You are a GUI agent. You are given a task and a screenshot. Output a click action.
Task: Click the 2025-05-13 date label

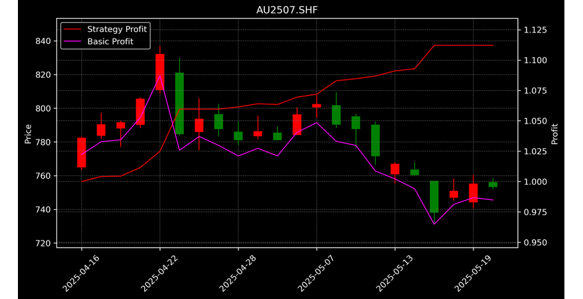click(x=394, y=273)
